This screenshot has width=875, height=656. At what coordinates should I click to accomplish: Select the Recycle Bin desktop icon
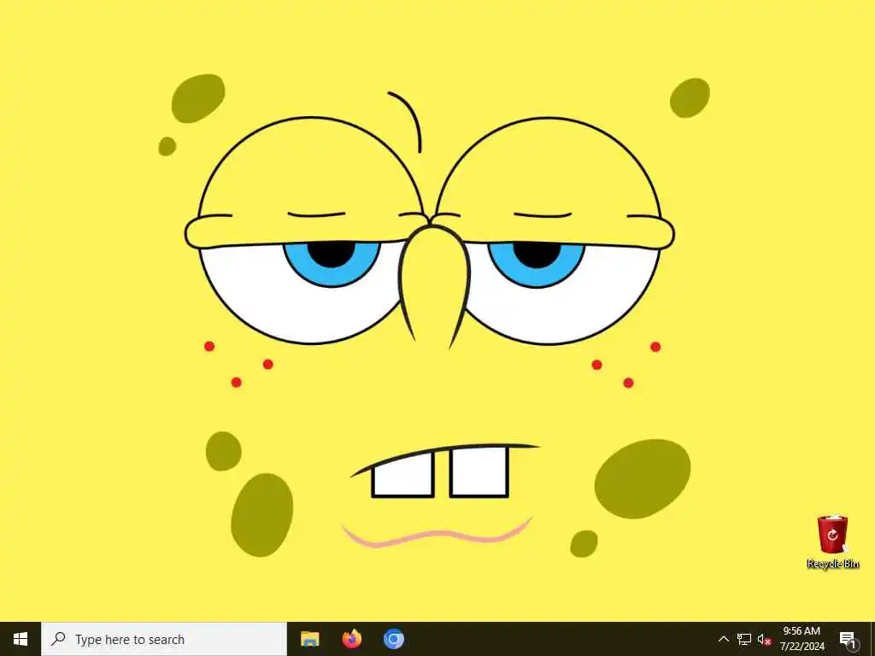click(832, 542)
